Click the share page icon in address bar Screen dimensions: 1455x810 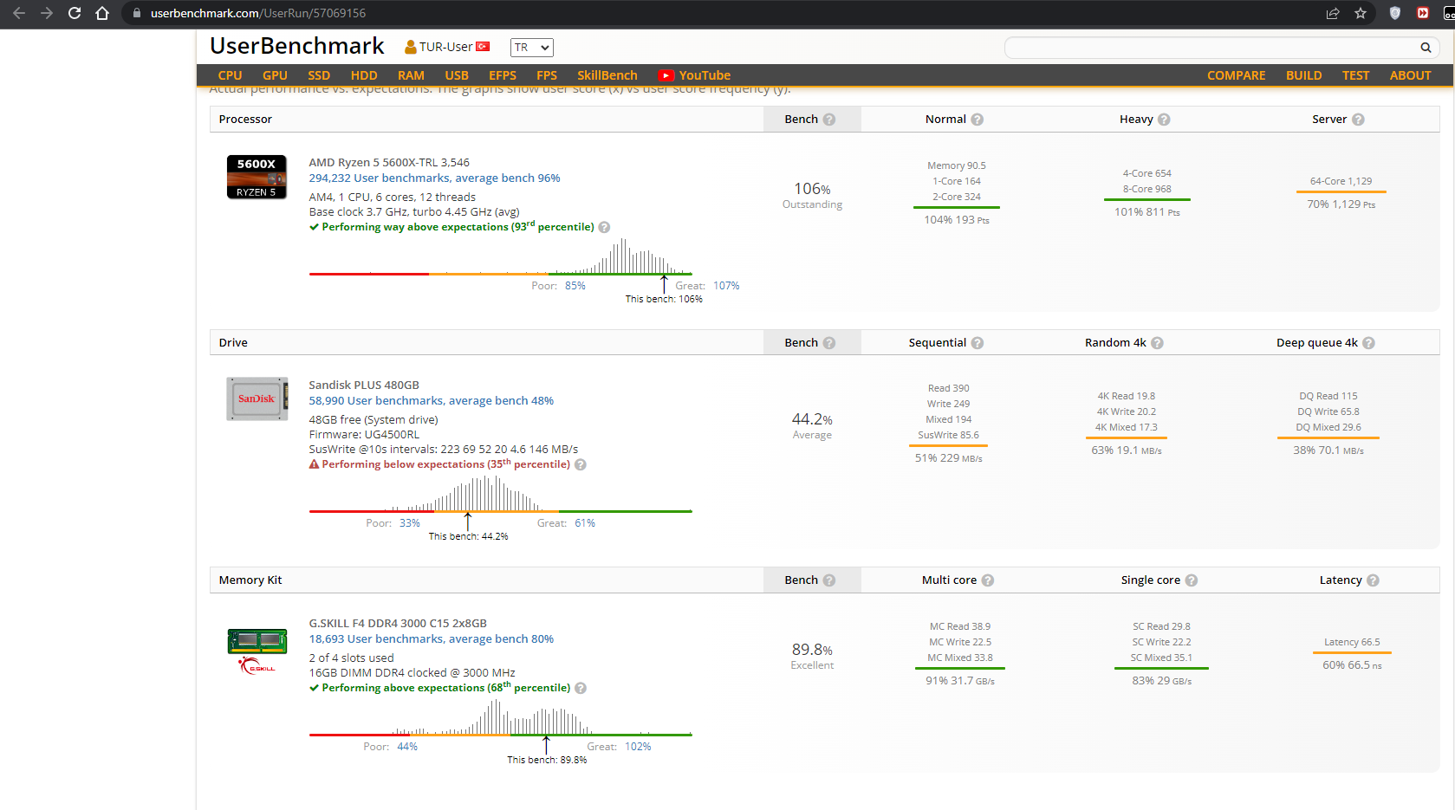click(x=1333, y=13)
